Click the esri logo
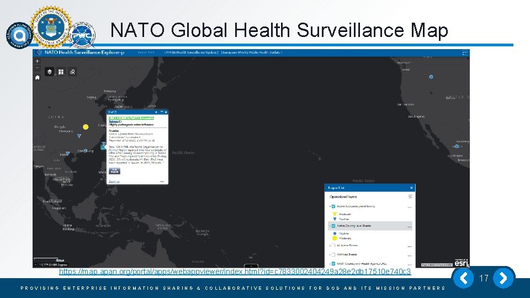This screenshot has width=530, height=298. 462,263
